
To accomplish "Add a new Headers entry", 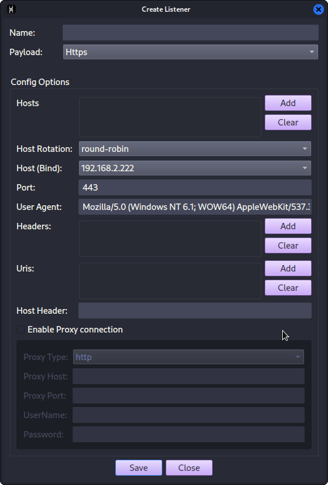I will coord(288,226).
